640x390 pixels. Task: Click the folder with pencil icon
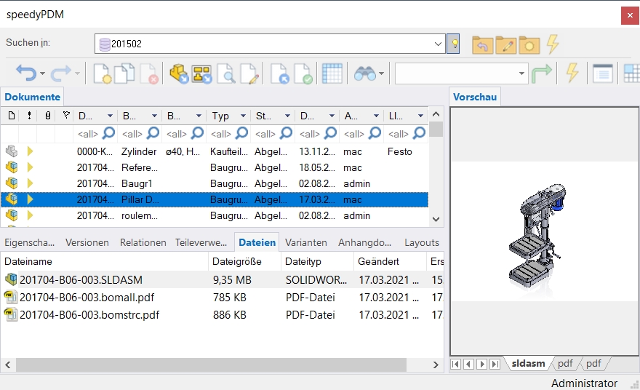click(505, 44)
